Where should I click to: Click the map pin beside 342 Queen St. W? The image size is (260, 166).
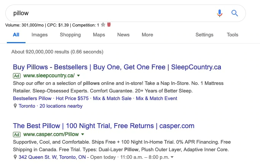click(x=15, y=157)
